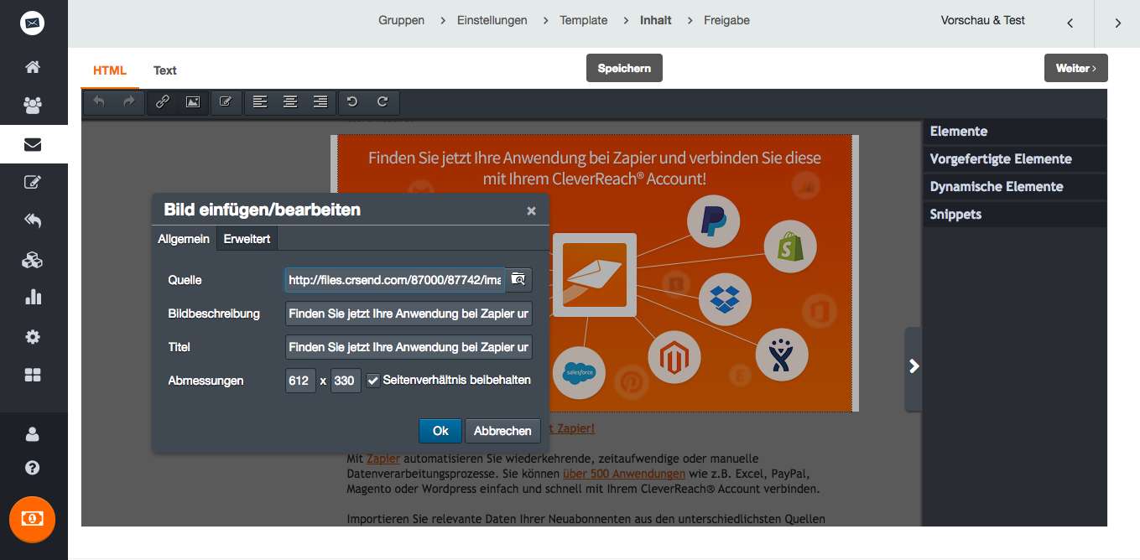Click the edit source pencil icon
The height and width of the screenshot is (560, 1140).
(226, 101)
